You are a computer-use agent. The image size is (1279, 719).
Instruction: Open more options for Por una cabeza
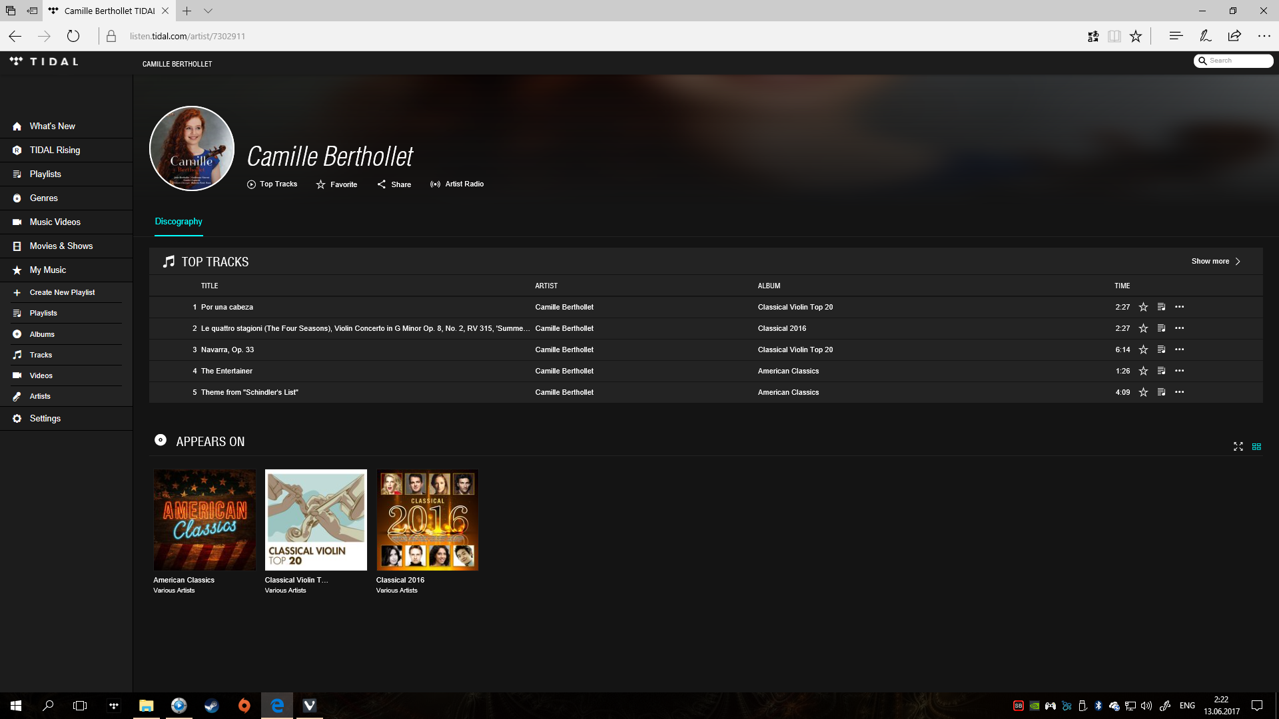tap(1180, 307)
